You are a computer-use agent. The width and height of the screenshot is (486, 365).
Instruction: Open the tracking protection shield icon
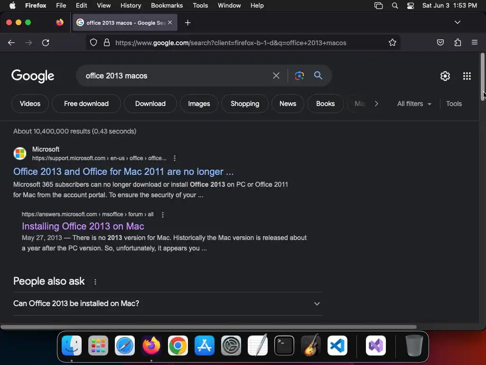click(x=93, y=42)
